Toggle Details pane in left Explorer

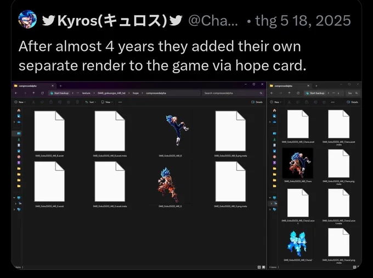257,102
